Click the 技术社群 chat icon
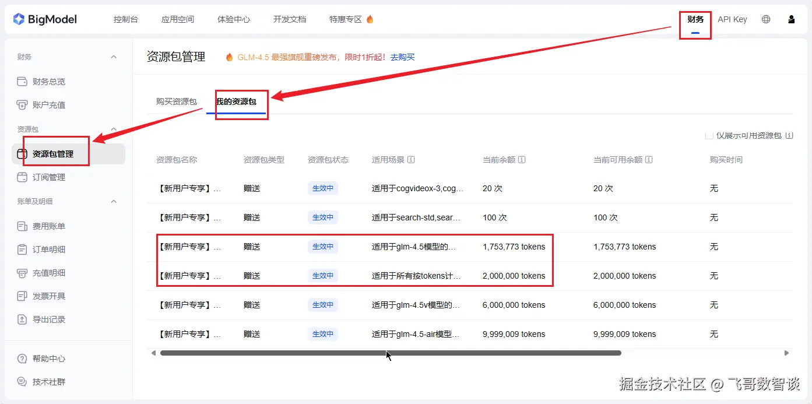 22,382
